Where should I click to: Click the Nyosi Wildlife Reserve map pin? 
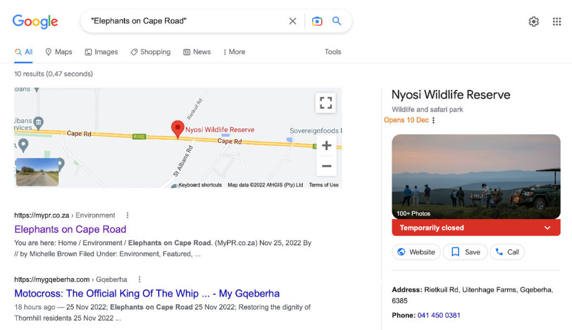178,129
